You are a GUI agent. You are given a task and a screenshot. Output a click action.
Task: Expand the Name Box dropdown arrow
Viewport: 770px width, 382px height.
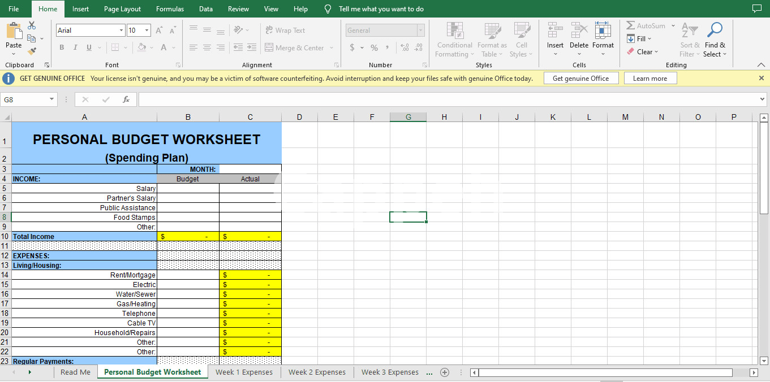(x=52, y=99)
